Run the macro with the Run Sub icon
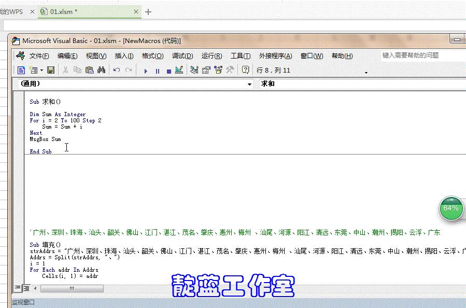Image resolution: width=466 pixels, height=308 pixels. pyautogui.click(x=145, y=70)
